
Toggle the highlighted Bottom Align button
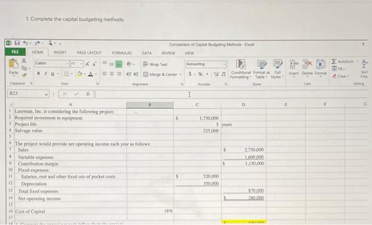(119, 64)
